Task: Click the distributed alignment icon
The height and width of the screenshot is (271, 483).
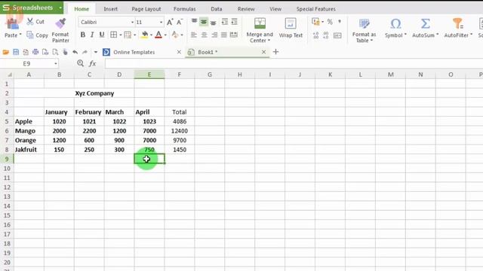Action: (x=234, y=35)
